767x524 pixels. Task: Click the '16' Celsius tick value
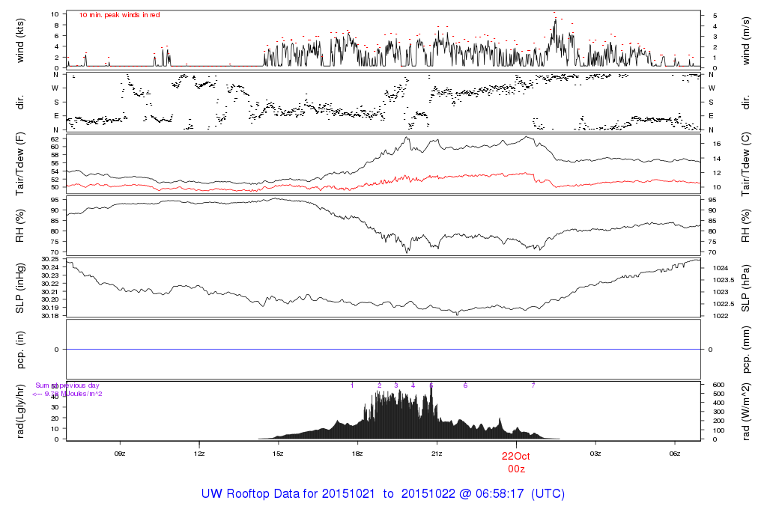[717, 144]
